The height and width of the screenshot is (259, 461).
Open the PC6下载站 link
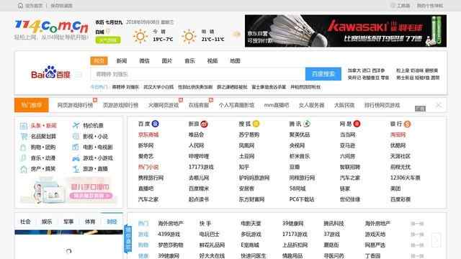coord(302,199)
